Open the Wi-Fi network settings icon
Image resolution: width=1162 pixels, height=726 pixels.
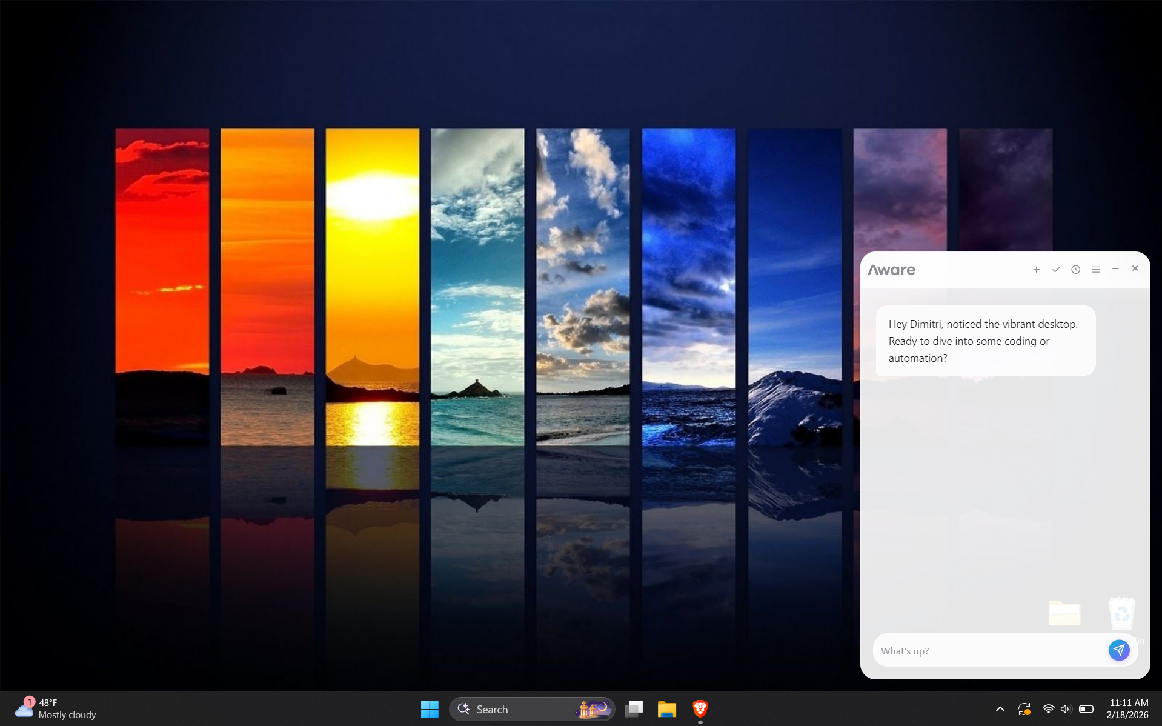click(x=1047, y=709)
